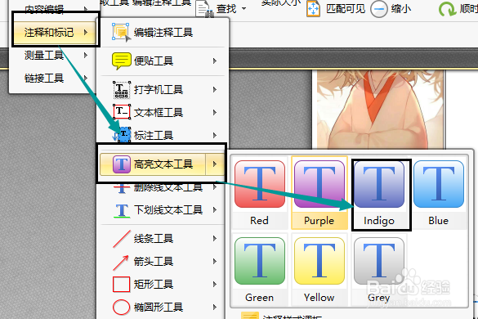Click the 匹配可见 fit visible icon
The width and height of the screenshot is (478, 319).
pyautogui.click(x=313, y=9)
